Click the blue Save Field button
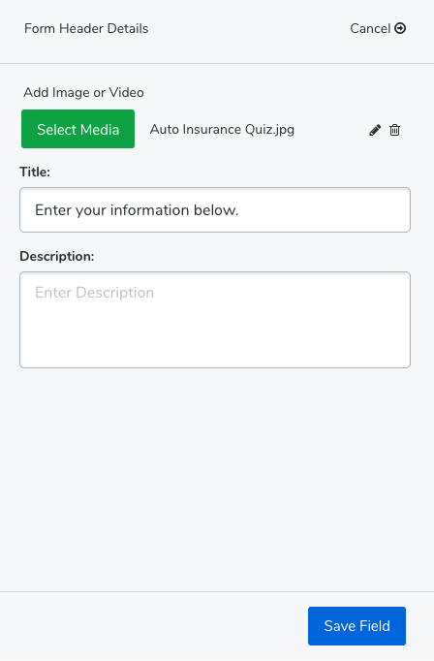Viewport: 434px width, 661px height. pos(356,626)
